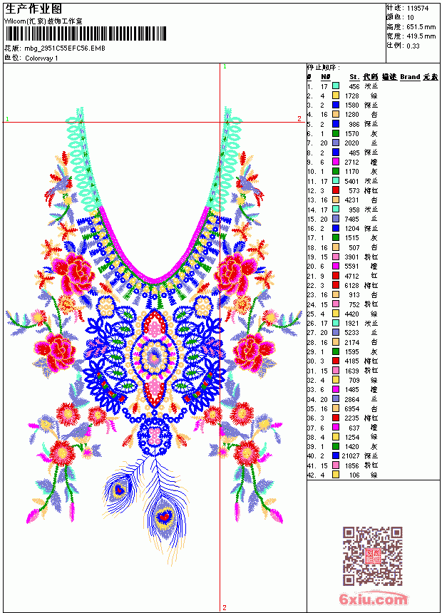The height and width of the screenshot is (613, 442).
Task: Click the aqua swatch in stop row 1
Action: 336,86
